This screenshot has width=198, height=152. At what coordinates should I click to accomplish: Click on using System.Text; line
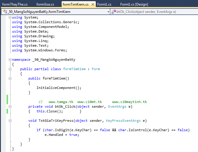coord(30,45)
